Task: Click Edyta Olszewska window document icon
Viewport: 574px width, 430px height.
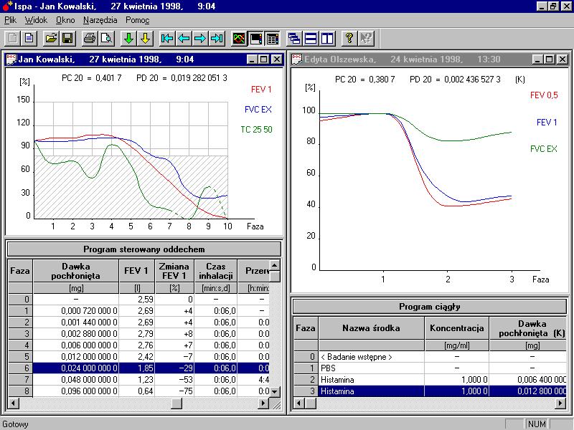Action: coord(297,59)
